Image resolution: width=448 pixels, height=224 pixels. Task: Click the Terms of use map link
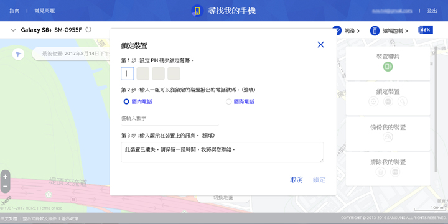tap(50, 208)
